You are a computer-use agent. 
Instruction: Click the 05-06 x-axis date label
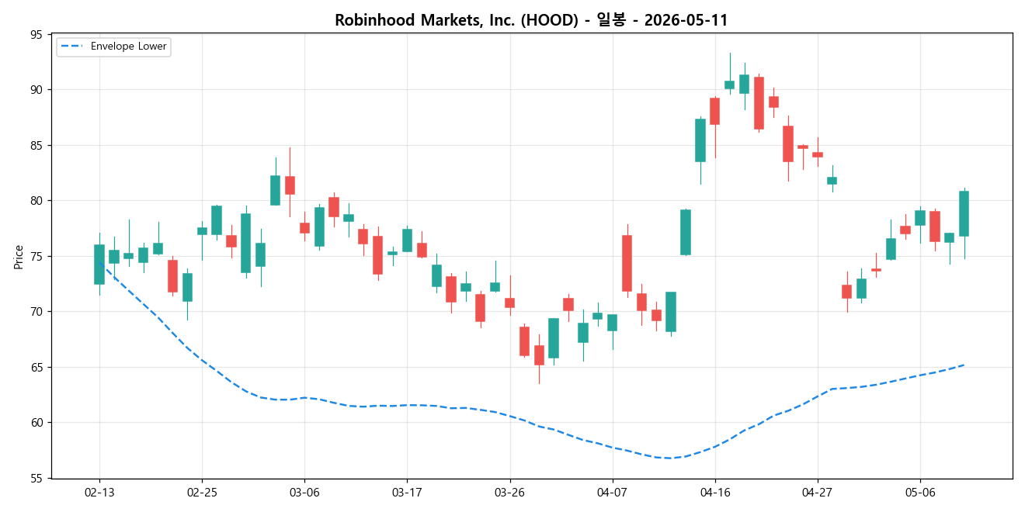click(920, 493)
